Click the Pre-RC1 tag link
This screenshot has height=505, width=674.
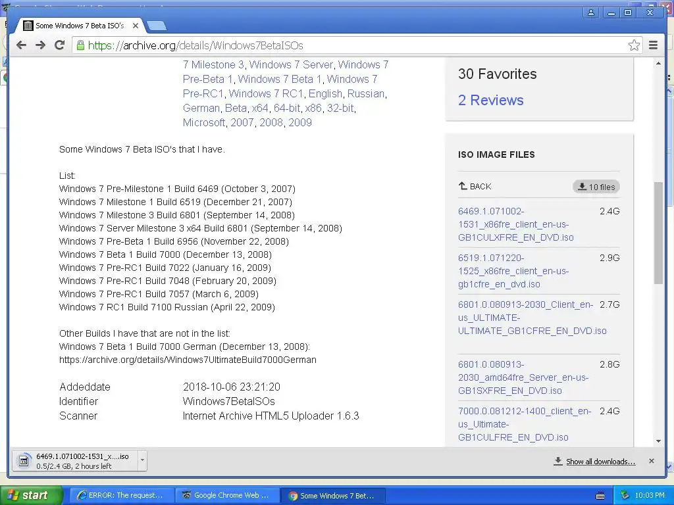click(x=203, y=93)
